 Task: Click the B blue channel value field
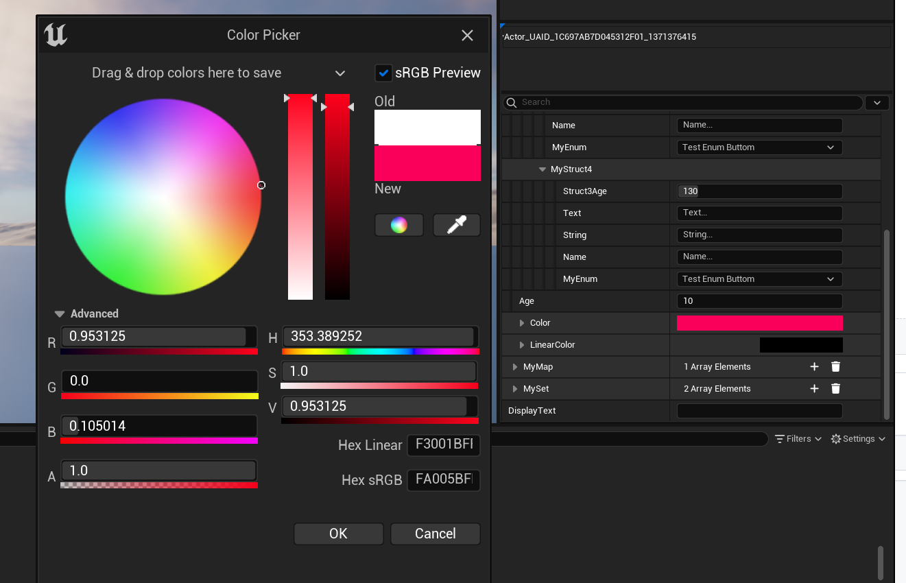click(x=159, y=426)
